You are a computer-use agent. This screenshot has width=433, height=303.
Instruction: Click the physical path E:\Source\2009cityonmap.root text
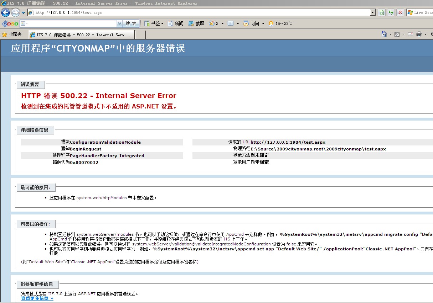tap(318, 149)
